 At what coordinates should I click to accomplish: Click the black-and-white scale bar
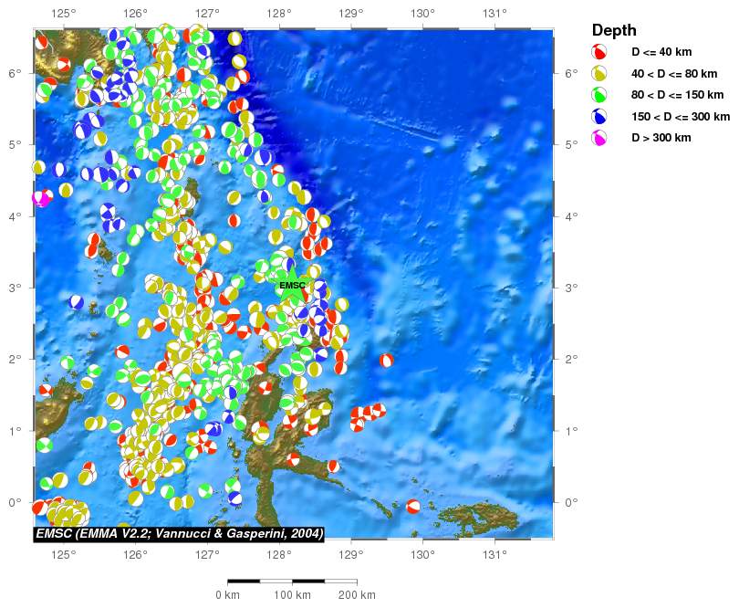click(x=292, y=581)
